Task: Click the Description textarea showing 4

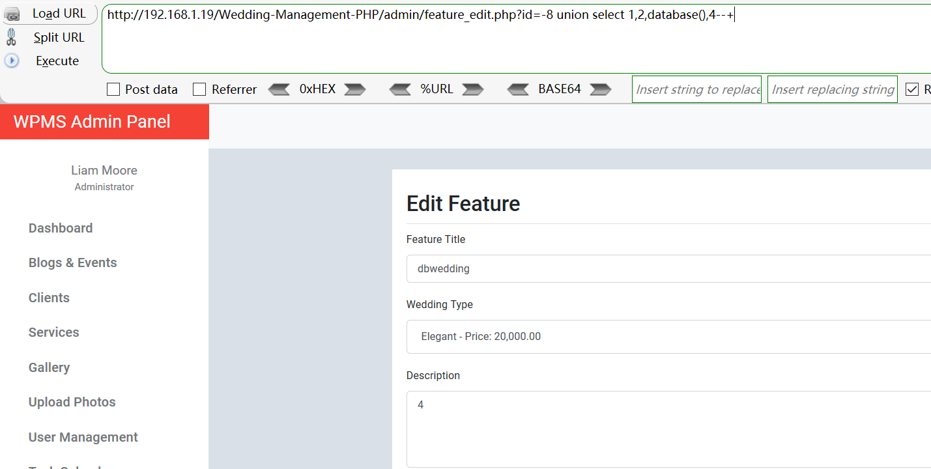Action: (668, 429)
